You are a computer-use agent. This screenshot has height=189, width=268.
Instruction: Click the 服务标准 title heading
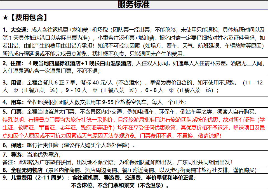(x=134, y=4)
